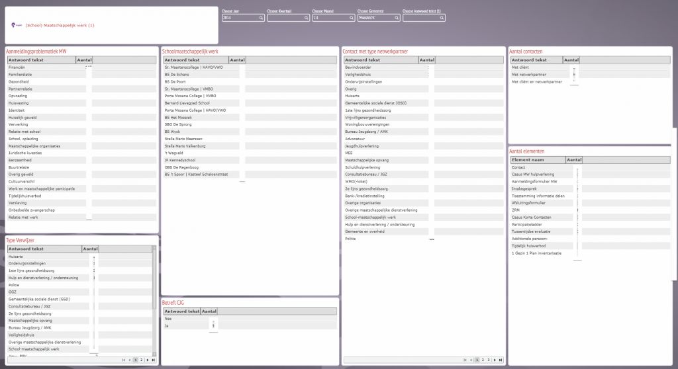
Task: Open the empty Choose Kwartaal filter box
Action: 285,19
